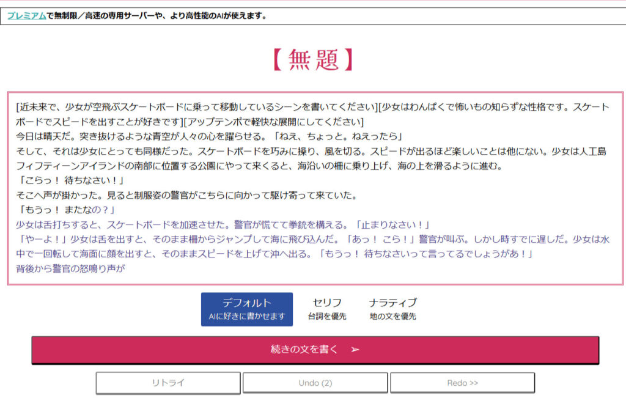
Task: Click Undo (2) to revert last generation
Action: click(x=315, y=383)
